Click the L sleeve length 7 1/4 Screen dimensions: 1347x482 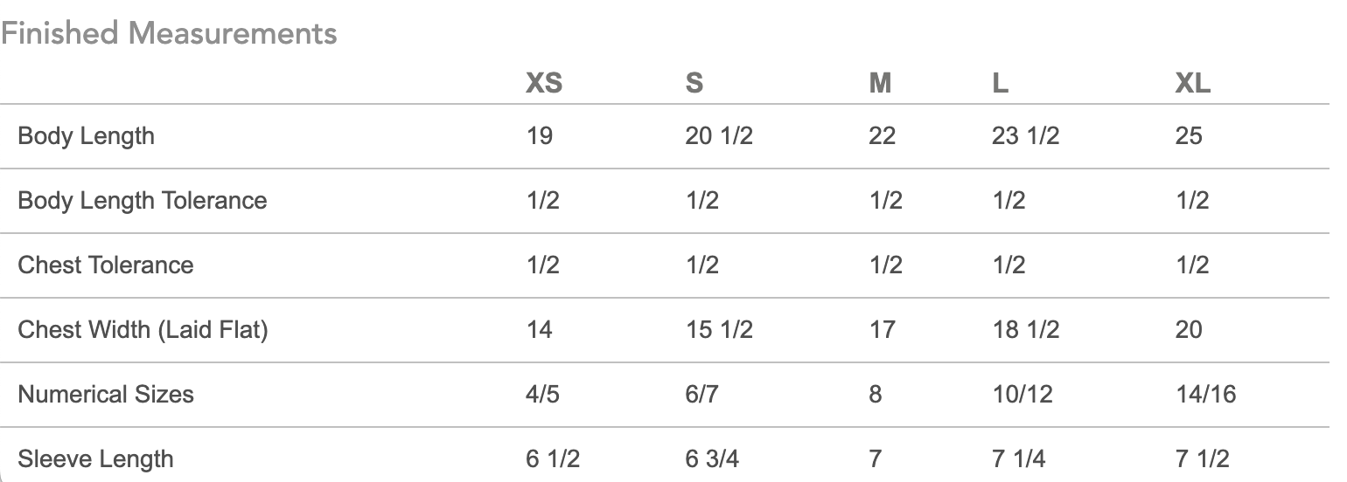pos(1018,459)
